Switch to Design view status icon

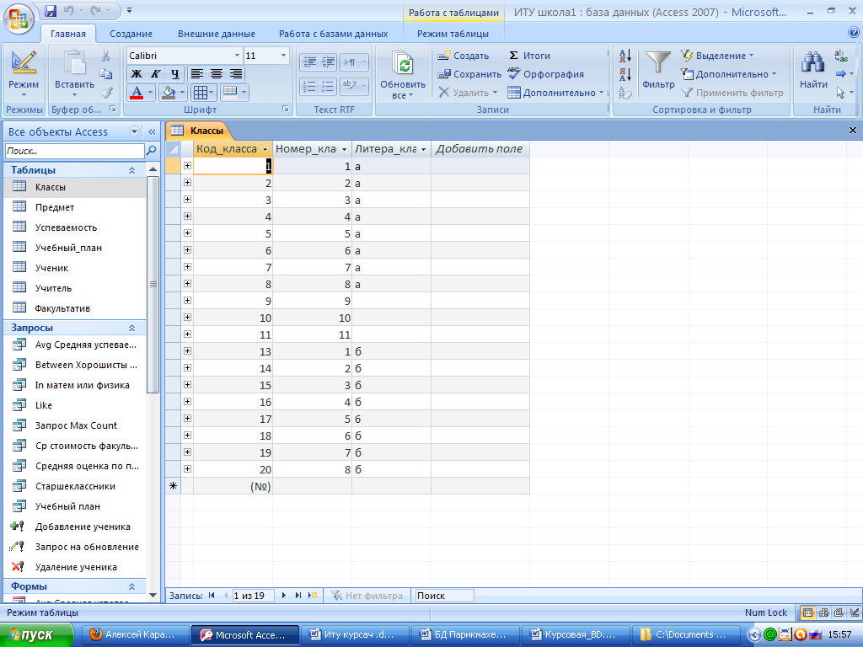855,612
